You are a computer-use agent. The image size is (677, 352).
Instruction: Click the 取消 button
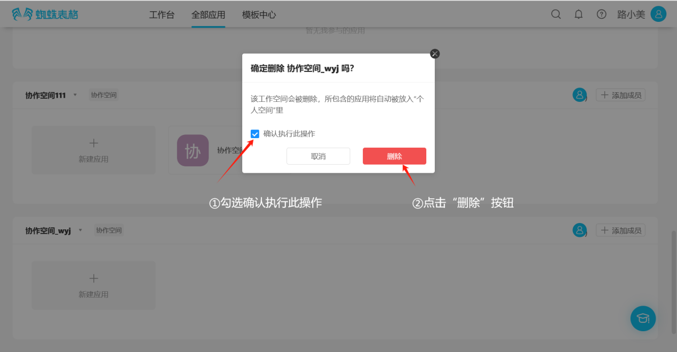318,156
